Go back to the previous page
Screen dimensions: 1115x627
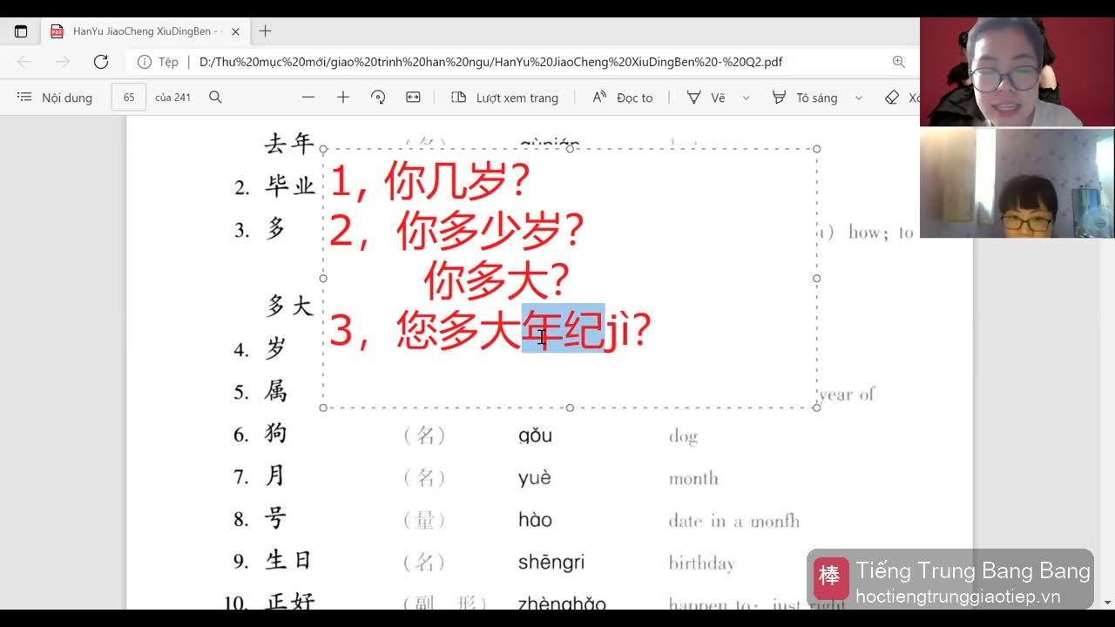coord(24,62)
